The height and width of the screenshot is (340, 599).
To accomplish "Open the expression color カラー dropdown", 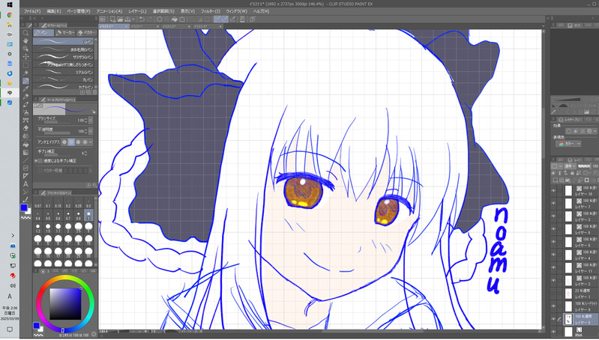I will coord(569,144).
